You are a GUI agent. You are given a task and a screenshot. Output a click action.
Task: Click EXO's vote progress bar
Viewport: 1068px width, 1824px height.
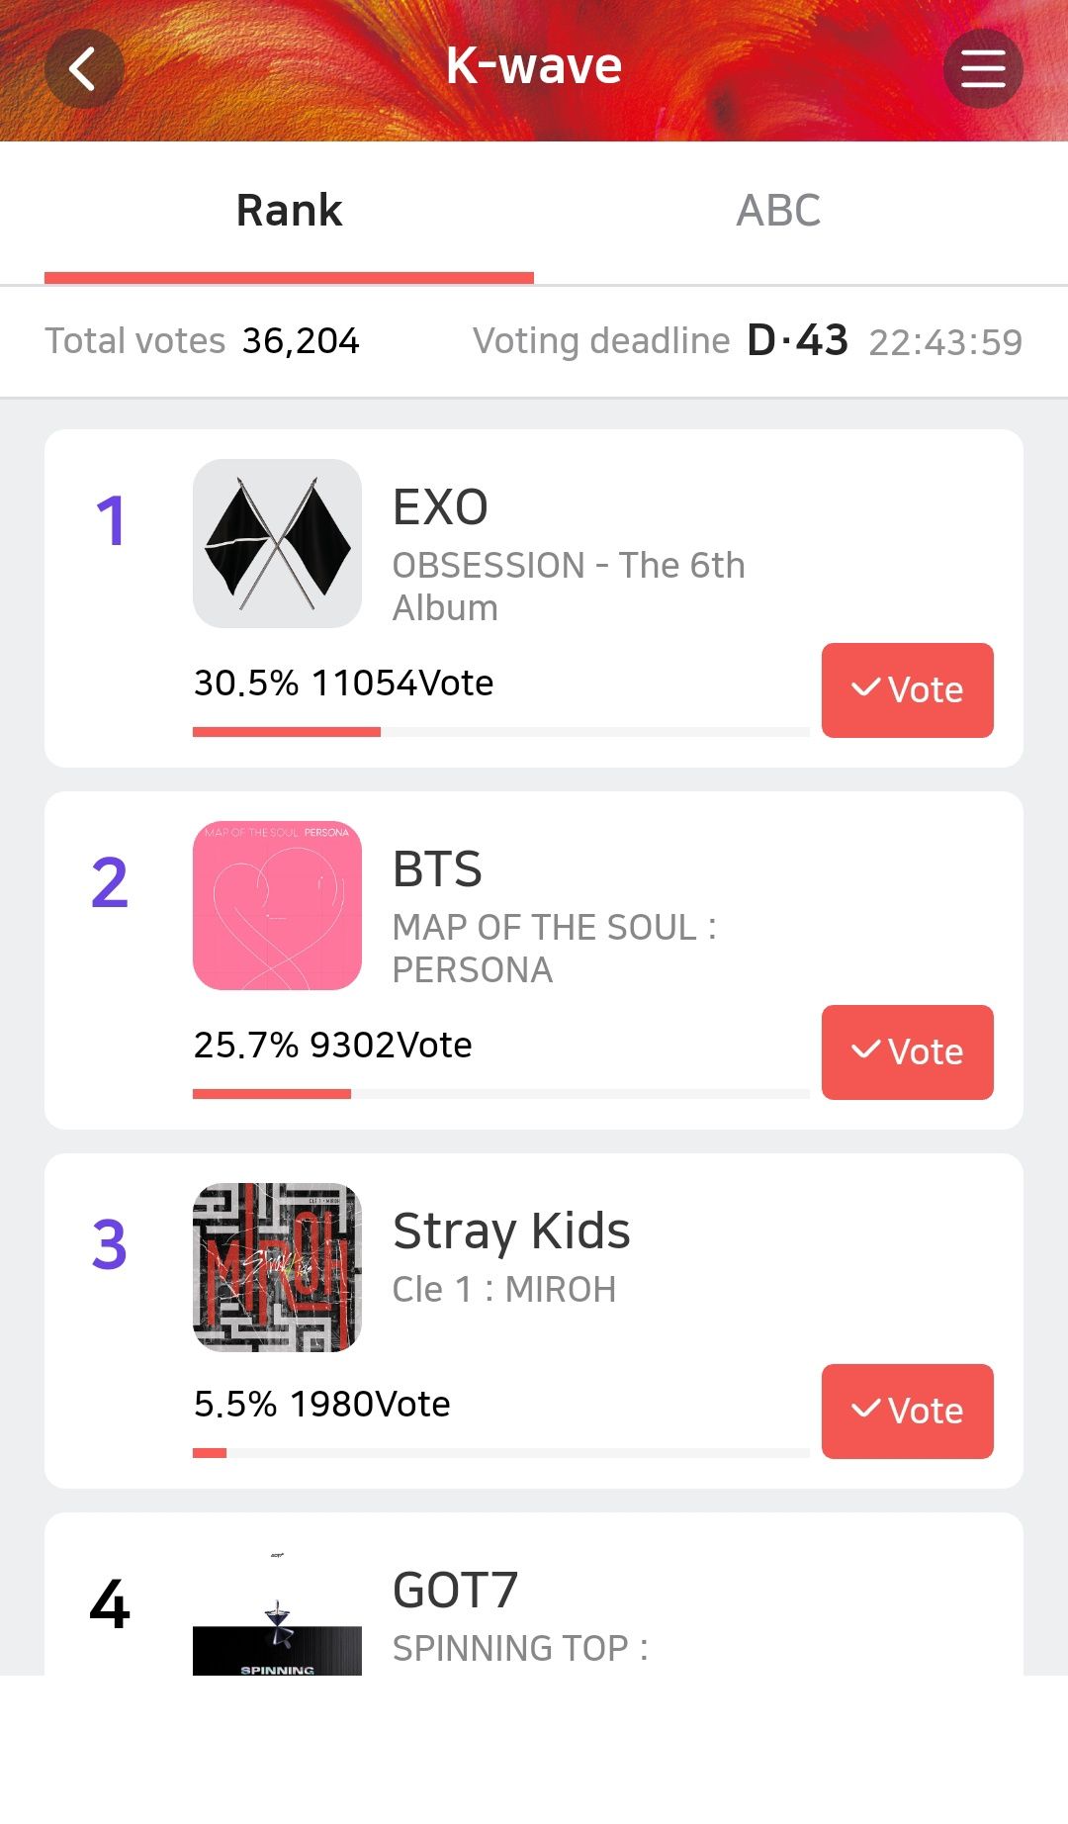(x=500, y=732)
